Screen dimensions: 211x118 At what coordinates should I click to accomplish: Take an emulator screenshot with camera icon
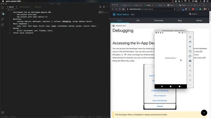click(190, 61)
